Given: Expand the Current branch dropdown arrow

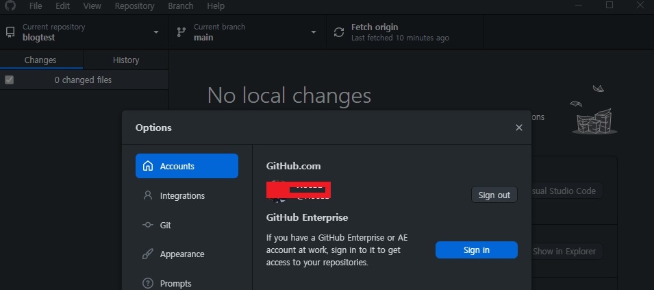Looking at the screenshot, I should [313, 32].
